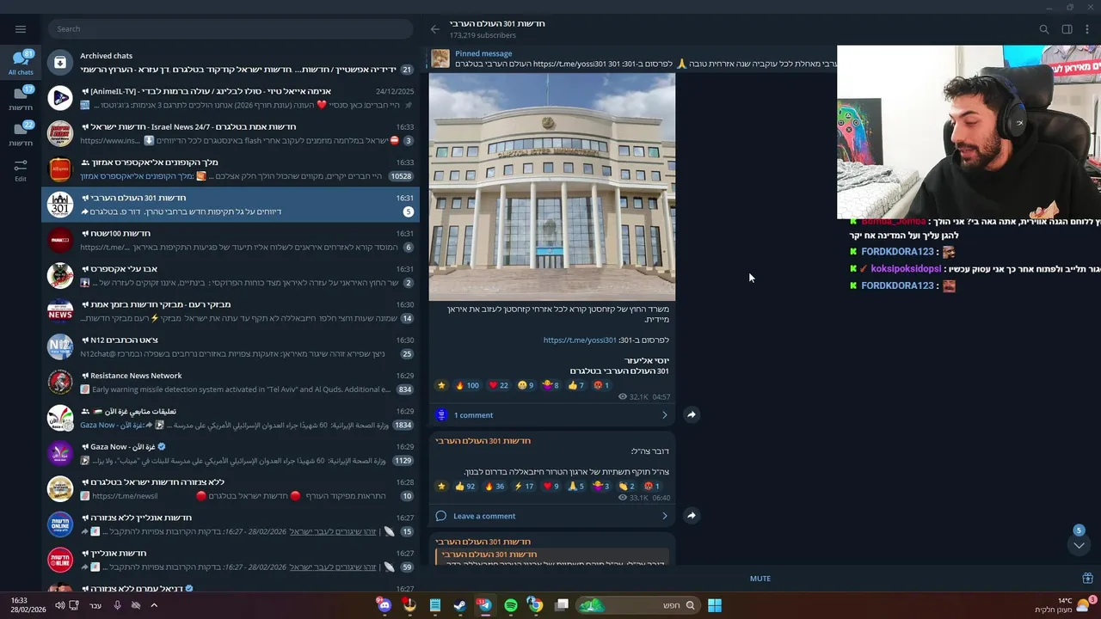This screenshot has height=619, width=1101.
Task: Toggle the neutral face 9 reaction
Action: coord(526,385)
